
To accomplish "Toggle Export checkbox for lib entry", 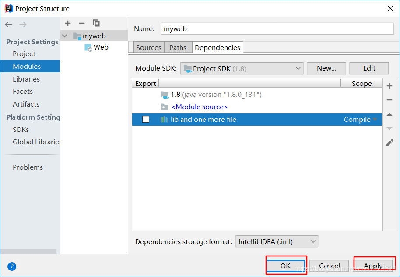I will coord(146,119).
